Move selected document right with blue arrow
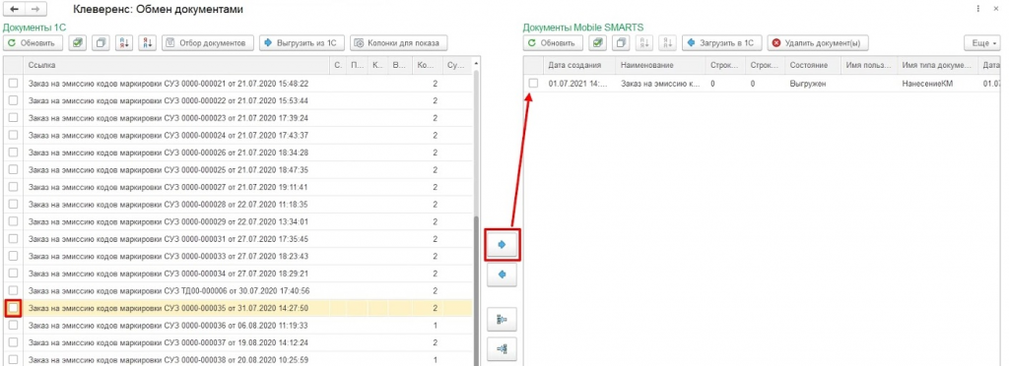1009x366 pixels. click(502, 244)
